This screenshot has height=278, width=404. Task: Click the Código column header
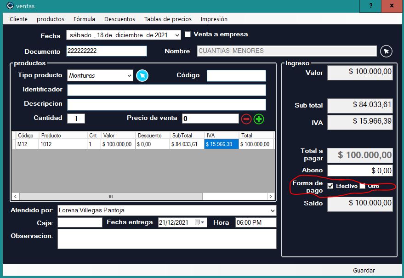tap(28, 136)
